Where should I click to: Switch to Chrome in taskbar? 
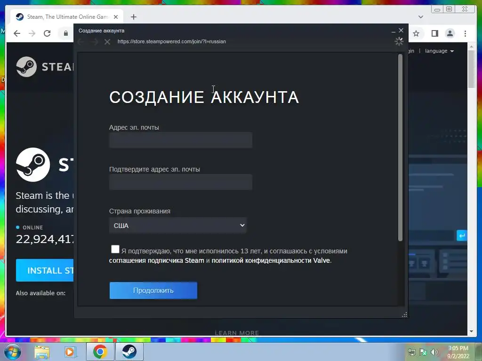pos(100,352)
